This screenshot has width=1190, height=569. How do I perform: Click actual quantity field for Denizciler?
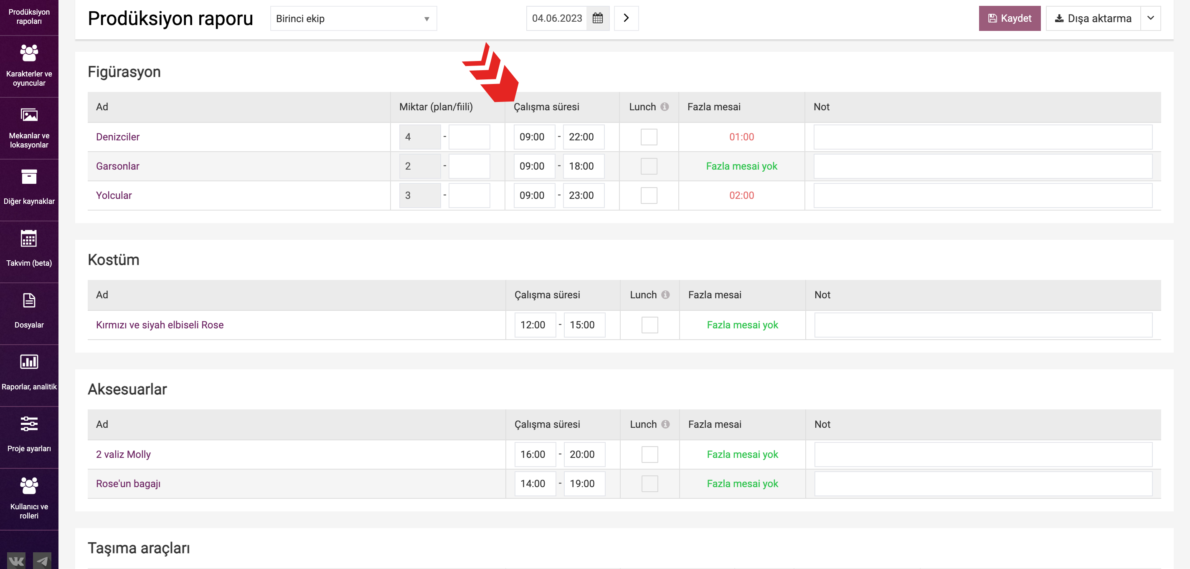point(469,137)
